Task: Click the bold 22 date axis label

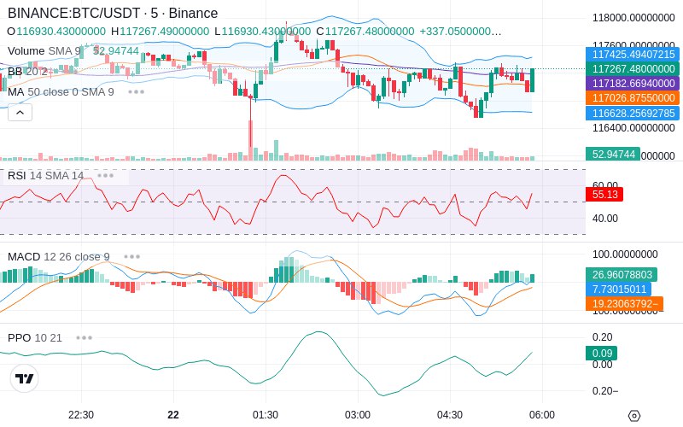Action: coord(173,415)
